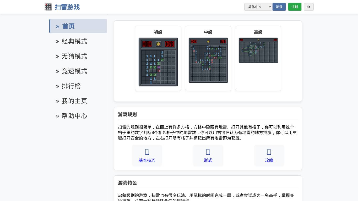Click the green 注册 register button
The height and width of the screenshot is (201, 358).
point(295,7)
